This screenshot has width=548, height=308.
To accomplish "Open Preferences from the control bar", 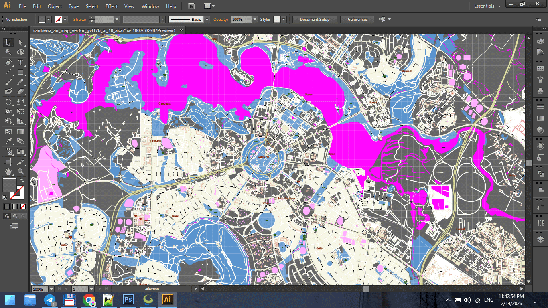I will [x=357, y=19].
